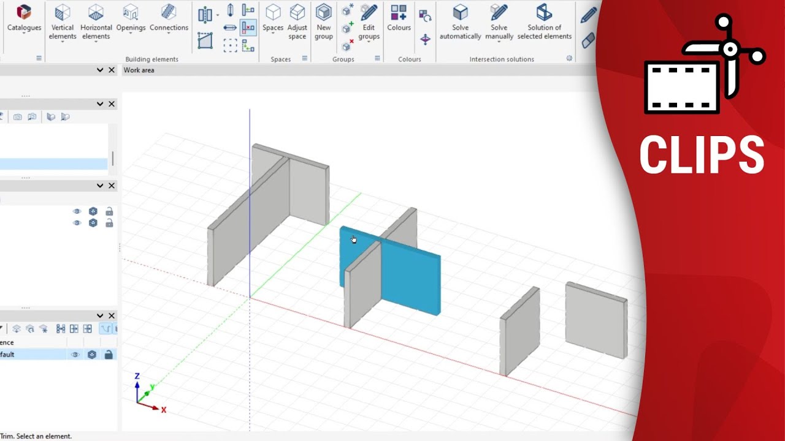Open the Intersection solutions settings gear
Screen dimensions: 785x441
(569, 59)
